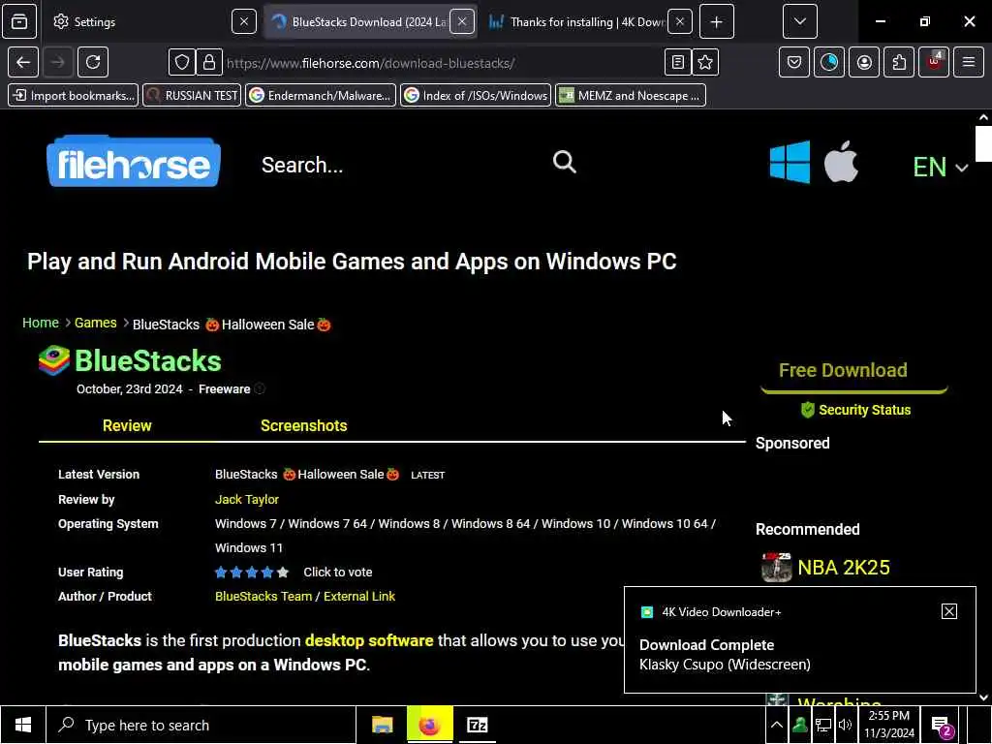Open Endermanch/Malware bookmark
Viewport: 992px width, 744px height.
tap(320, 96)
